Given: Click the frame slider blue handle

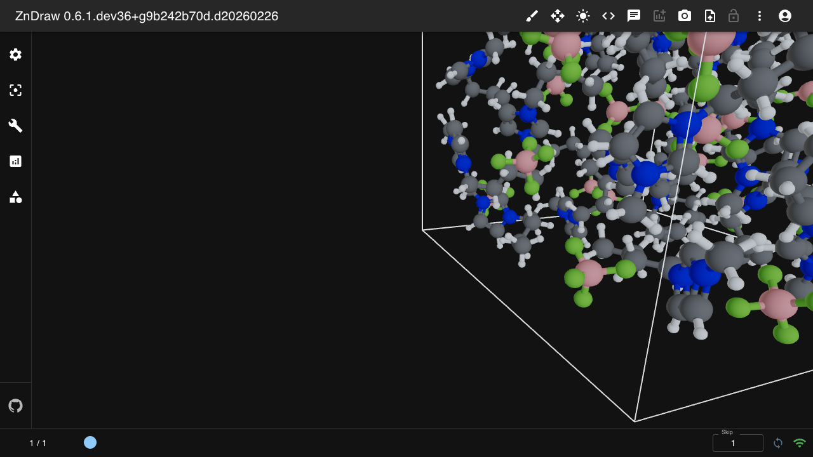Looking at the screenshot, I should 90,442.
